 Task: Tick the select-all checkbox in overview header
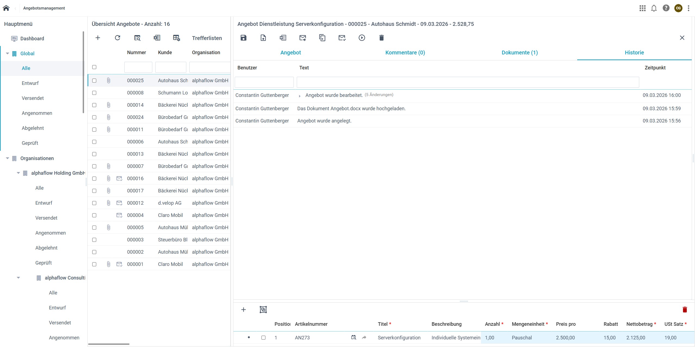94,67
